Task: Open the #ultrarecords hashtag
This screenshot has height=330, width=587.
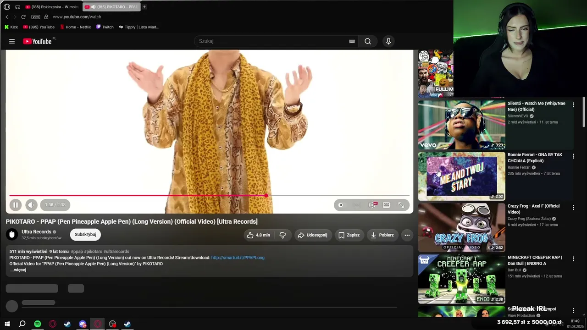Action: [116, 252]
